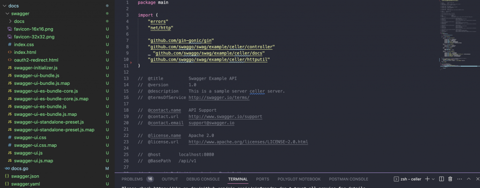Viewport: 480px width, 188px height.
Task: Open swagger-ui-es-bundle.js file
Action: pos(40,106)
